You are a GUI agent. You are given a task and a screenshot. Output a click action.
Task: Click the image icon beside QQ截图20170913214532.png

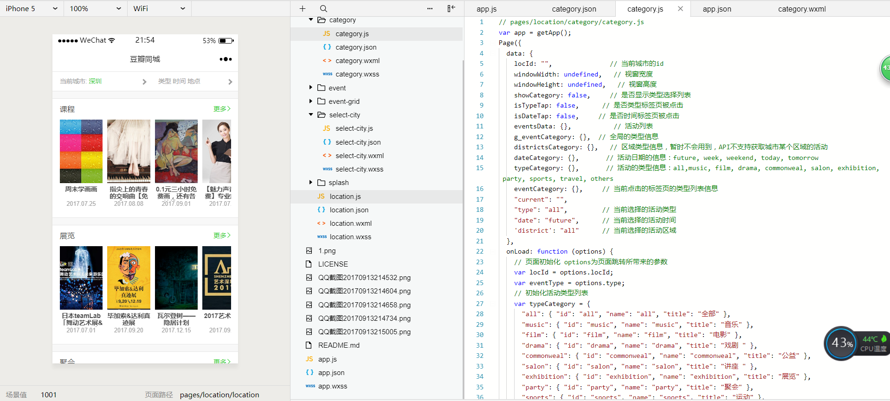pyautogui.click(x=309, y=278)
